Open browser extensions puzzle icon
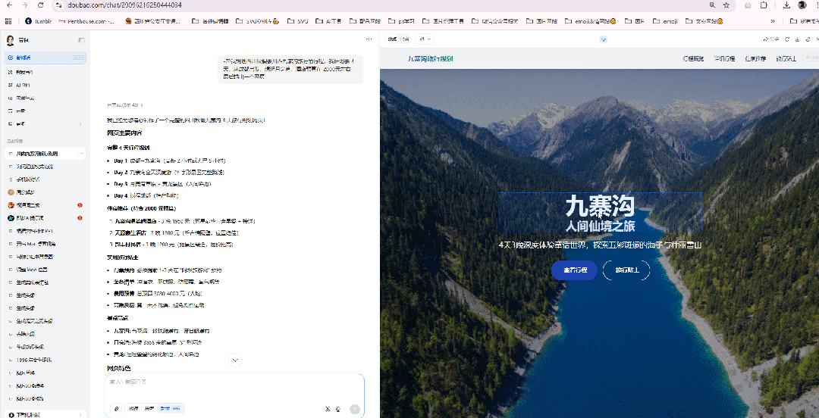The image size is (819, 418). (x=764, y=5)
